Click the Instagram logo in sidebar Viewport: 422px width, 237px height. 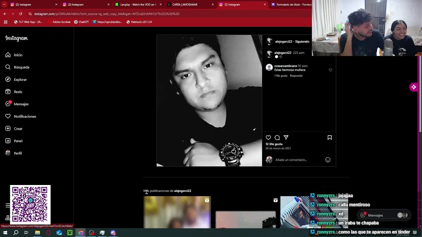click(16, 38)
